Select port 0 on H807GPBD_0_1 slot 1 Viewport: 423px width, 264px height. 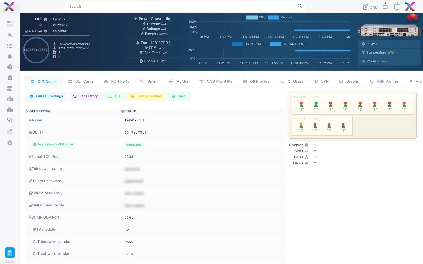[x=301, y=106]
